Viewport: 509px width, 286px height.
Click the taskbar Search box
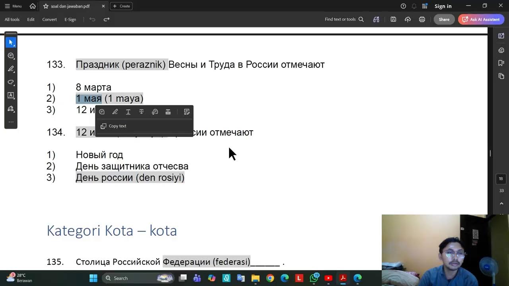click(139, 278)
